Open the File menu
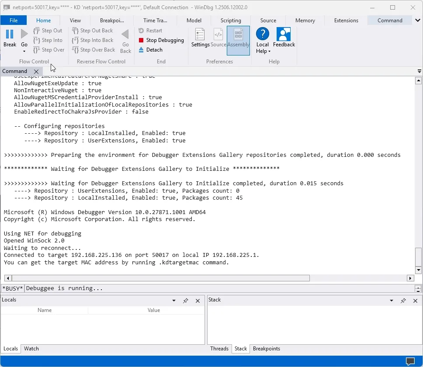This screenshot has width=423, height=367. (x=14, y=21)
